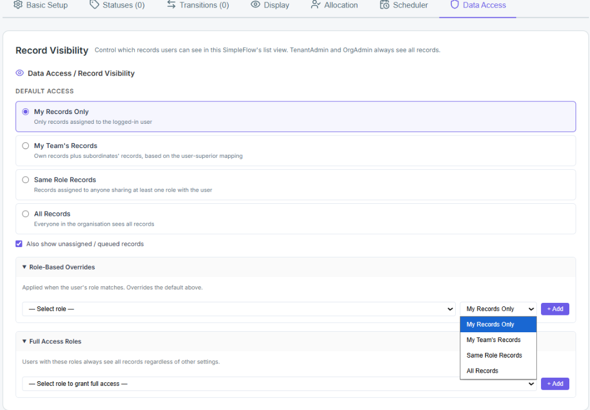Viewport: 590px width, 410px height.
Task: Pick Same Role Records from dropdown list
Action: point(498,355)
